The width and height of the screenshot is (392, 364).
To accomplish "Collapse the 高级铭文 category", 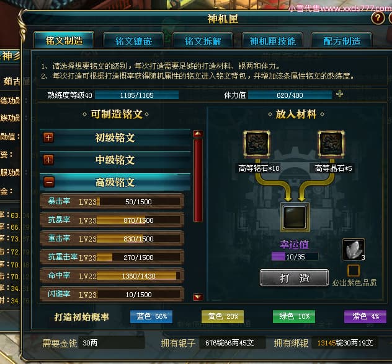I will click(x=49, y=182).
